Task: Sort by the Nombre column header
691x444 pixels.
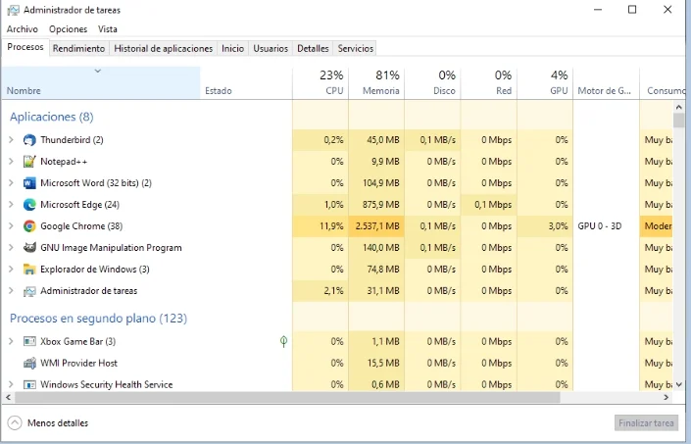Action: click(x=101, y=83)
